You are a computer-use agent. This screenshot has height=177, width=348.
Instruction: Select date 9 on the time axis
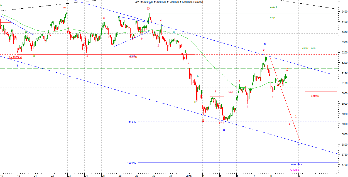(x=299, y=176)
